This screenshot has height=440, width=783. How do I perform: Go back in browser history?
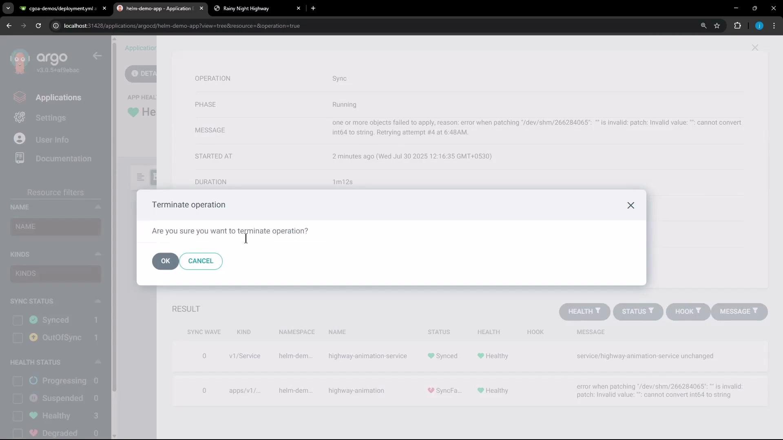tap(9, 26)
